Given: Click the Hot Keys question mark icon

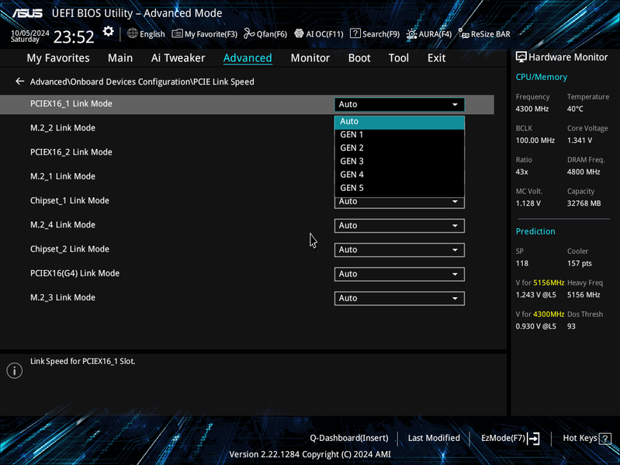Looking at the screenshot, I should (x=605, y=439).
